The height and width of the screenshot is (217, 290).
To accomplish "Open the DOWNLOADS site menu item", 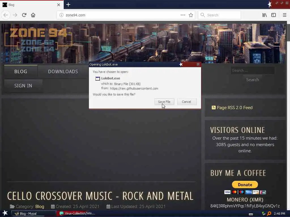I will (63, 71).
